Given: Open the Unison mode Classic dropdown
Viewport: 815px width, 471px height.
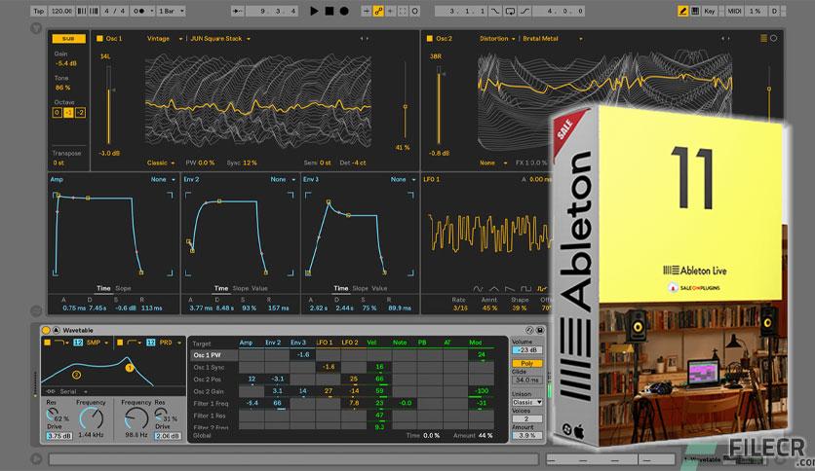Looking at the screenshot, I should (527, 403).
